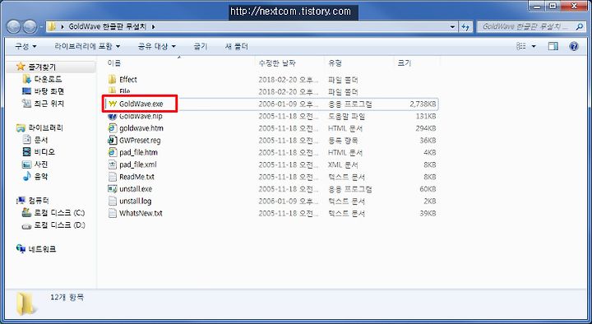Click the GoldWave.hlp help file icon
The height and width of the screenshot is (324, 592).
click(x=112, y=116)
